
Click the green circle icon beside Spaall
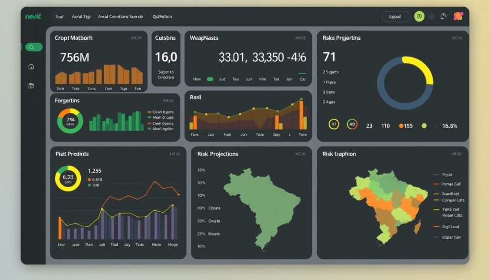(420, 16)
